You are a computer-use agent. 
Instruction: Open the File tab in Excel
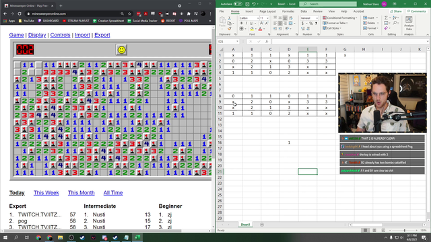point(222,11)
